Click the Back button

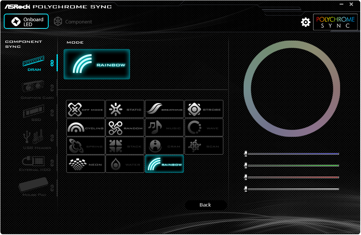click(x=206, y=205)
